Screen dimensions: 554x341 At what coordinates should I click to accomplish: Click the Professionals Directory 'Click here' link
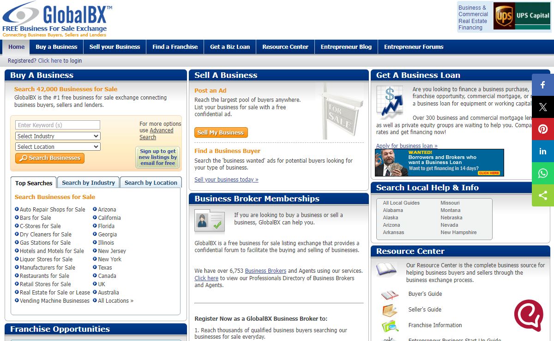[x=206, y=278]
